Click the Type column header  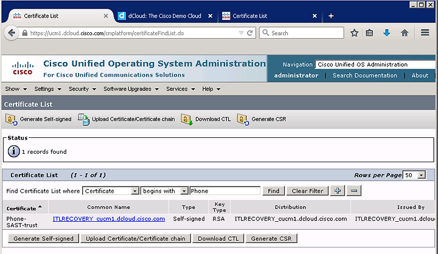click(x=189, y=207)
